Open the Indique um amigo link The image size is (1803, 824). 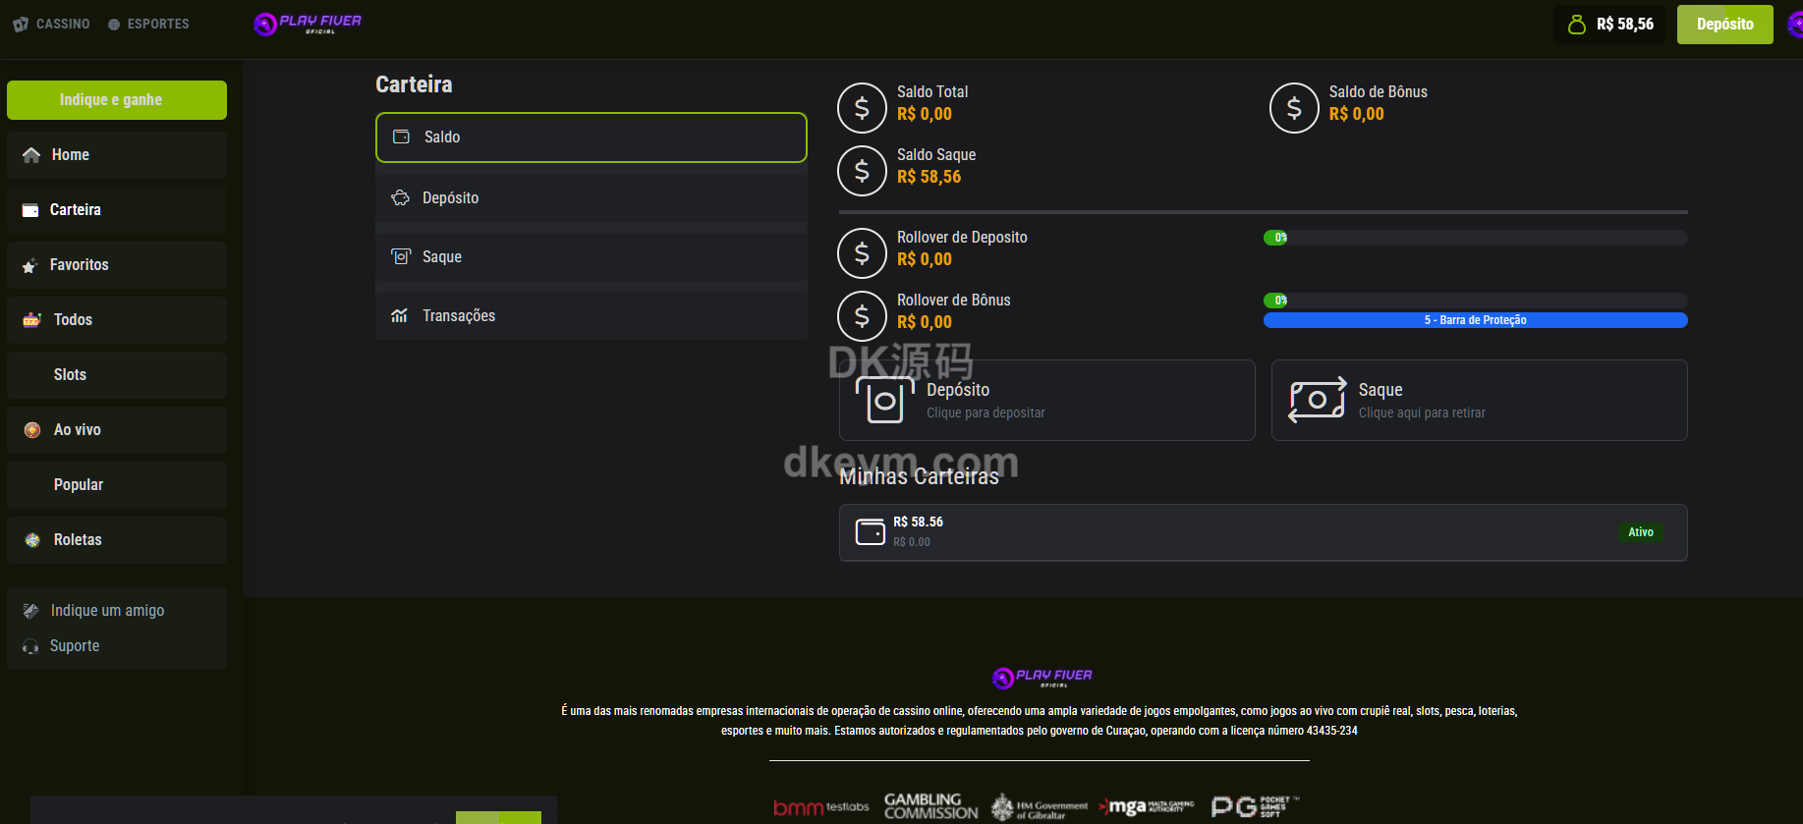(107, 611)
